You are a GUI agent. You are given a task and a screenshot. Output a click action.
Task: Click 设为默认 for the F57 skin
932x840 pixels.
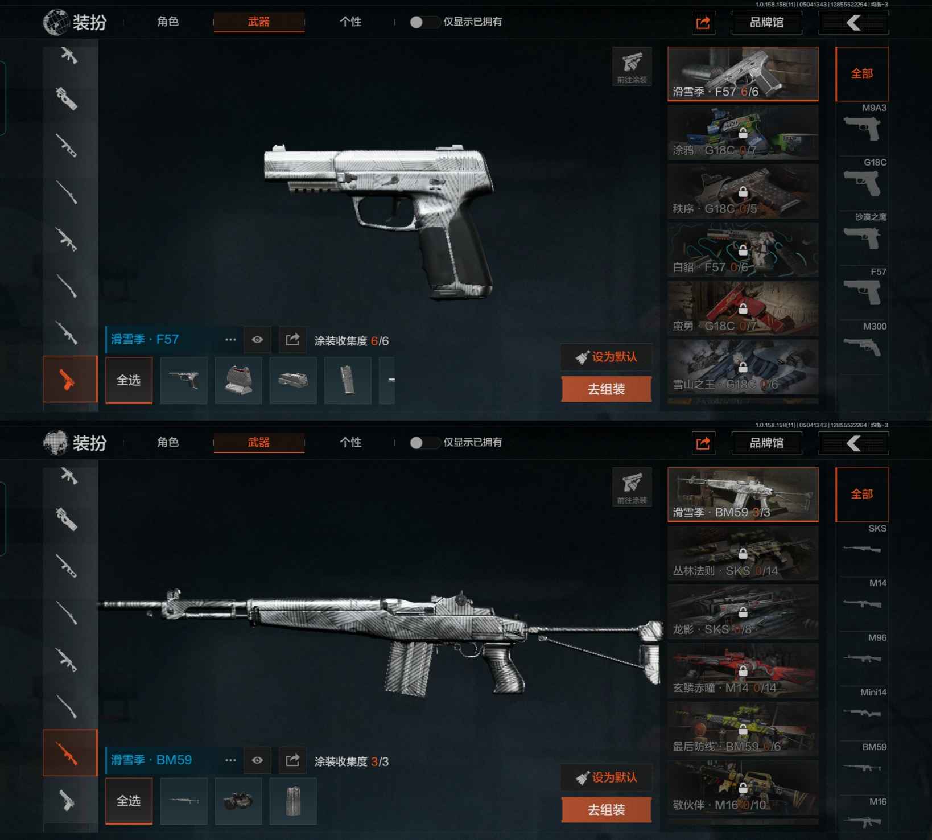point(607,357)
